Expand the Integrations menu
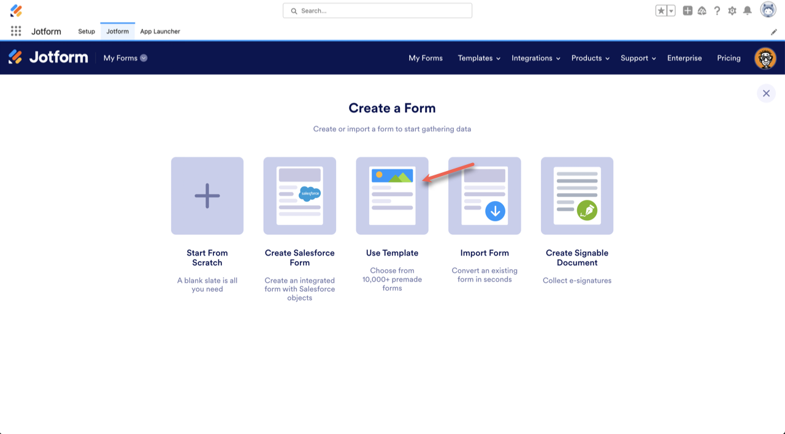 tap(536, 58)
